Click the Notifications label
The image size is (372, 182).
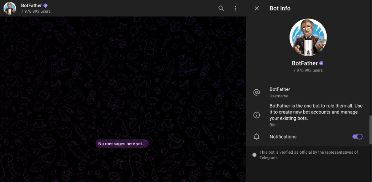coord(283,137)
